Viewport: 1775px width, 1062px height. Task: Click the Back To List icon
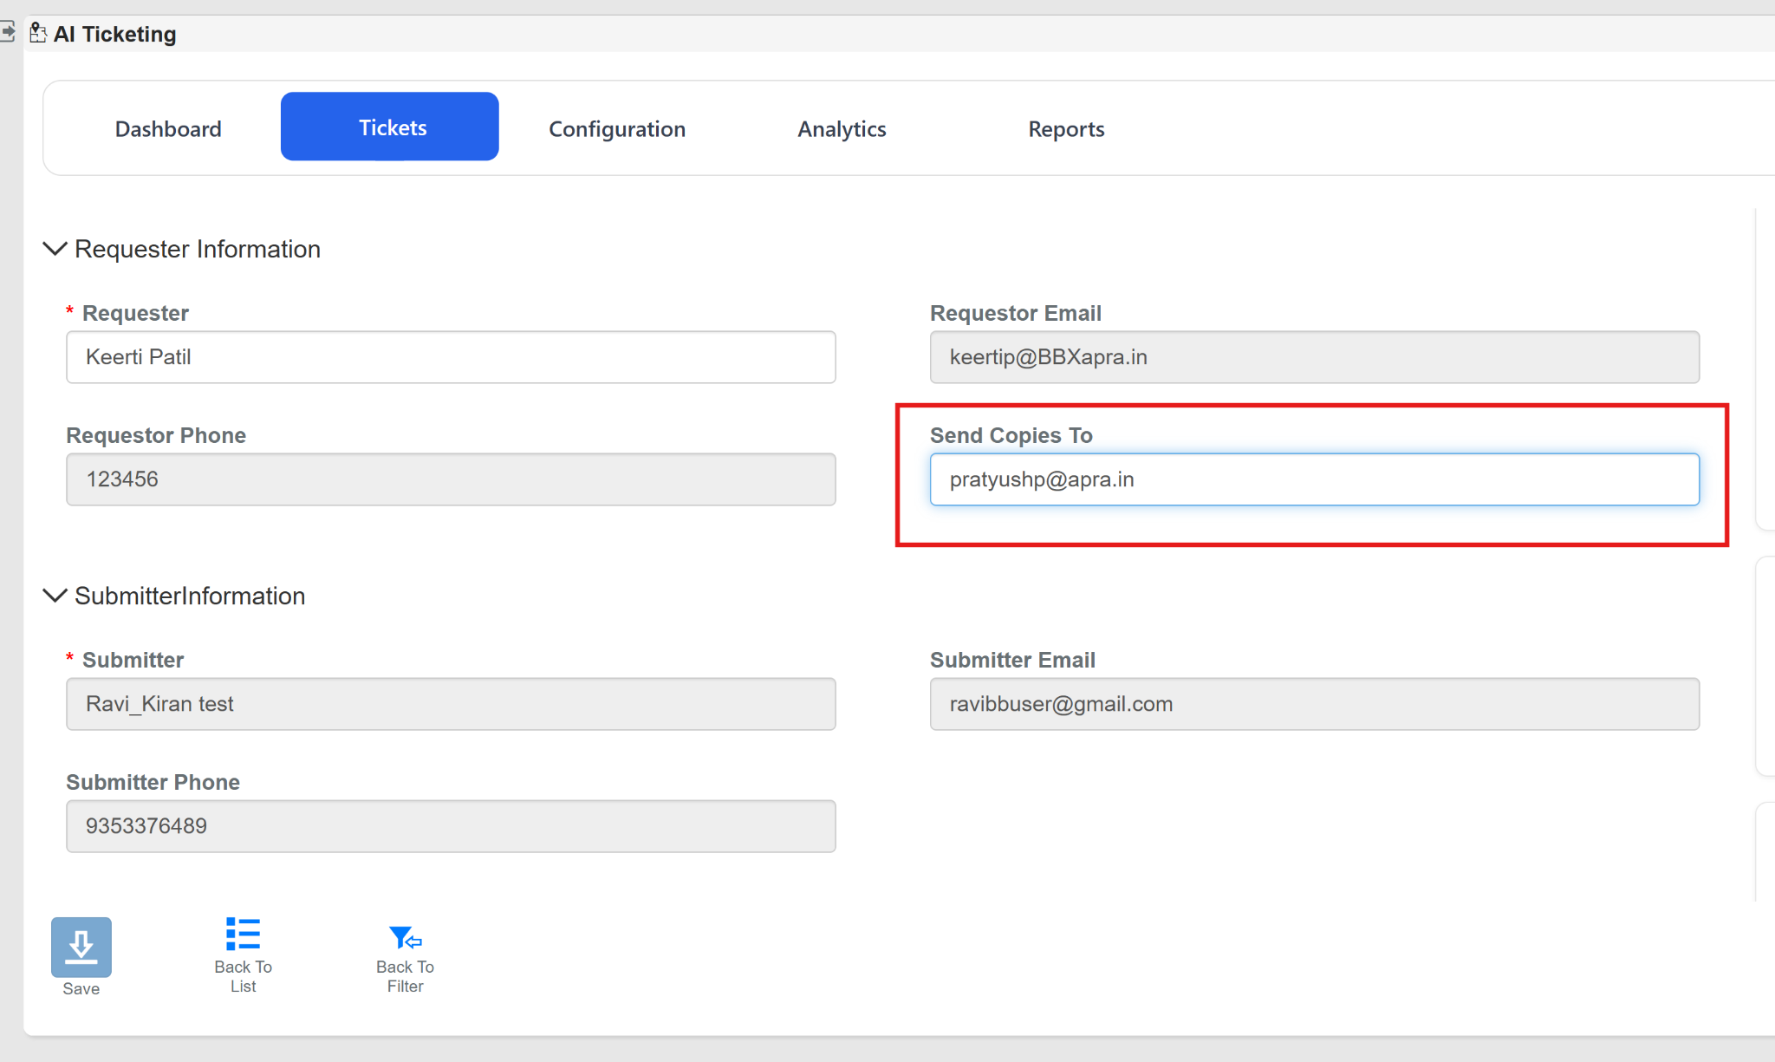[243, 934]
